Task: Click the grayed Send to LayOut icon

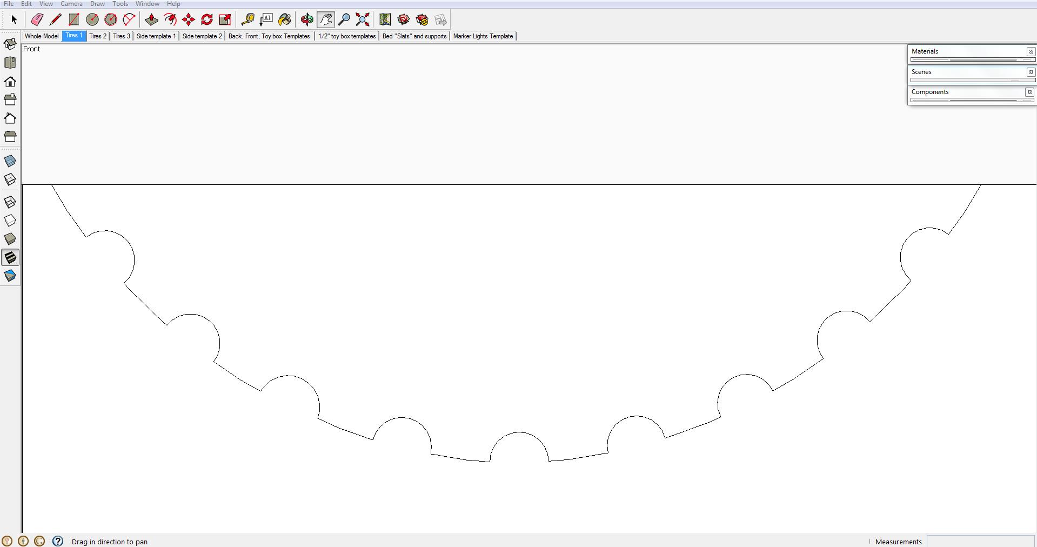Action: [440, 20]
